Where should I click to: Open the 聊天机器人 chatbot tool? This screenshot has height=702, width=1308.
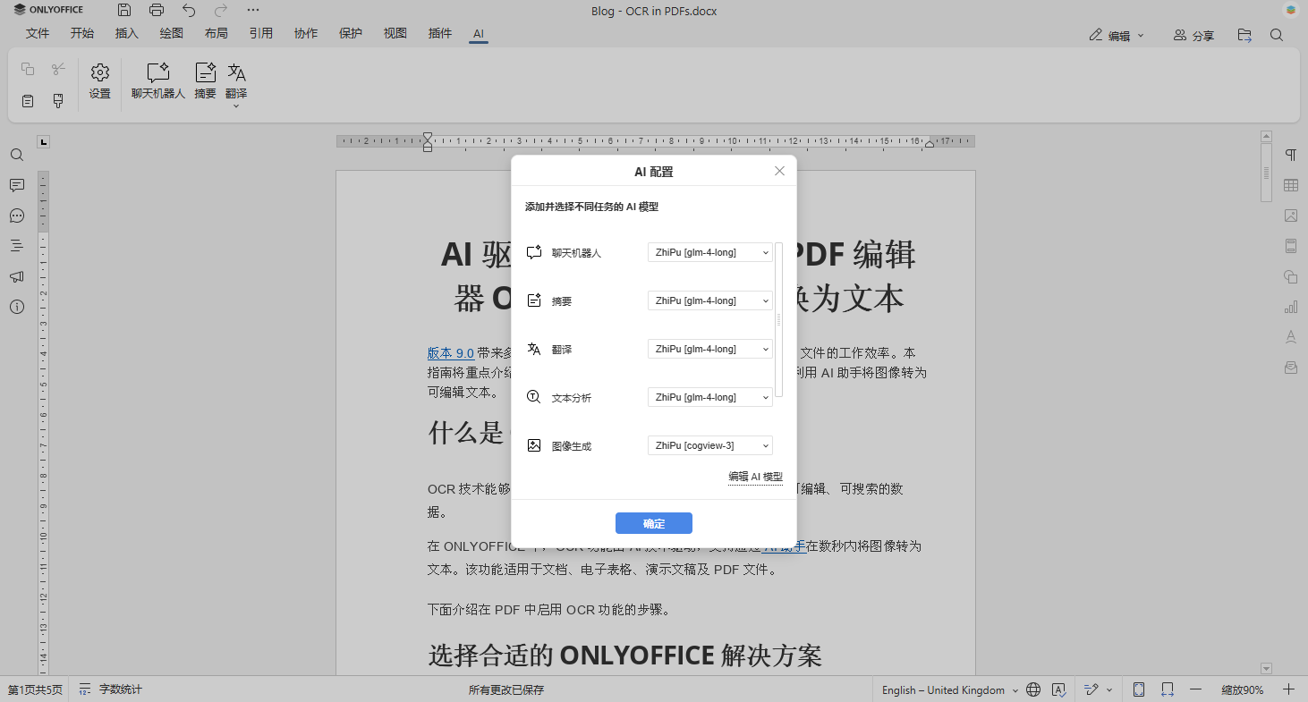pos(158,80)
